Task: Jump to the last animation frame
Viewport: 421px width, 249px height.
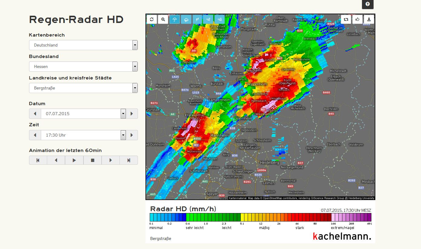Action: tap(129, 160)
